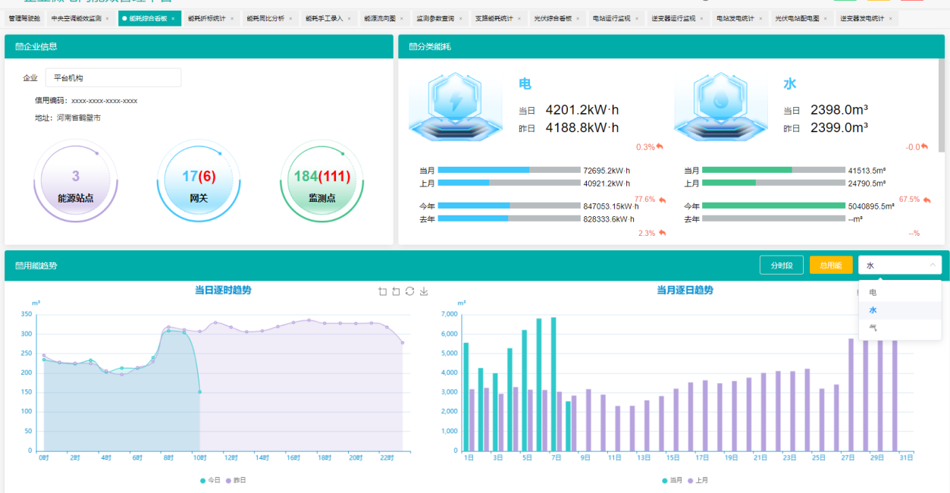Click the 分时段 button
The height and width of the screenshot is (493, 950).
(781, 265)
